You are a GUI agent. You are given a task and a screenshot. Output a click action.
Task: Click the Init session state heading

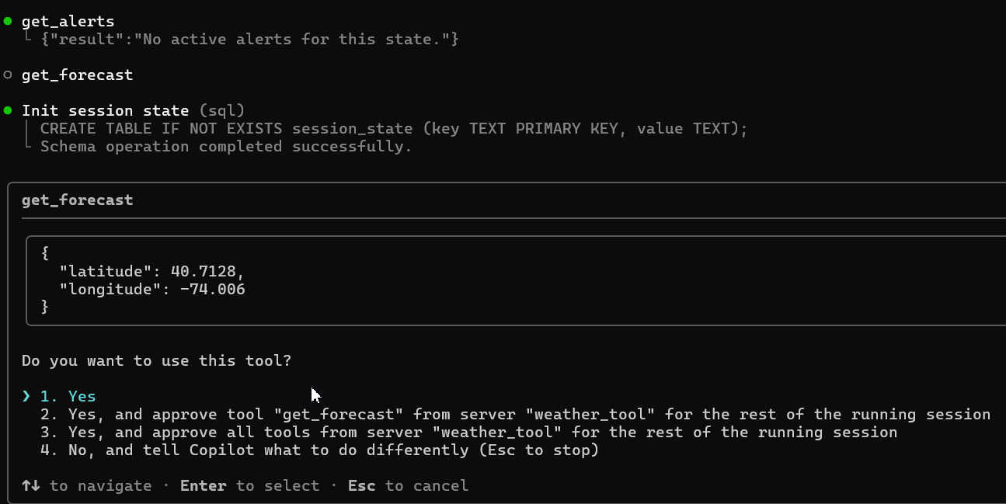[105, 110]
